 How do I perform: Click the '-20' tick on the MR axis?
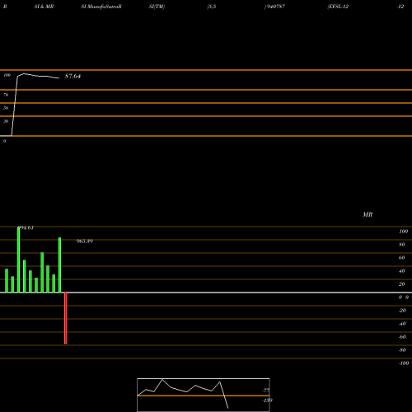[x=402, y=311]
